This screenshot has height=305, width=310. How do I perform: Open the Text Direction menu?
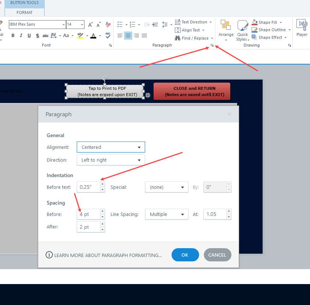[193, 22]
